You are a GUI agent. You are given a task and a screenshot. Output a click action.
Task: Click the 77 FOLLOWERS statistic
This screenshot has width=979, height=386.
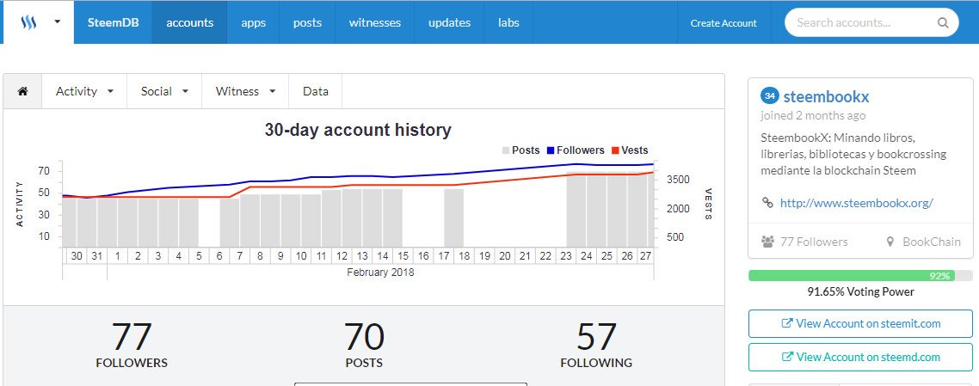click(132, 345)
